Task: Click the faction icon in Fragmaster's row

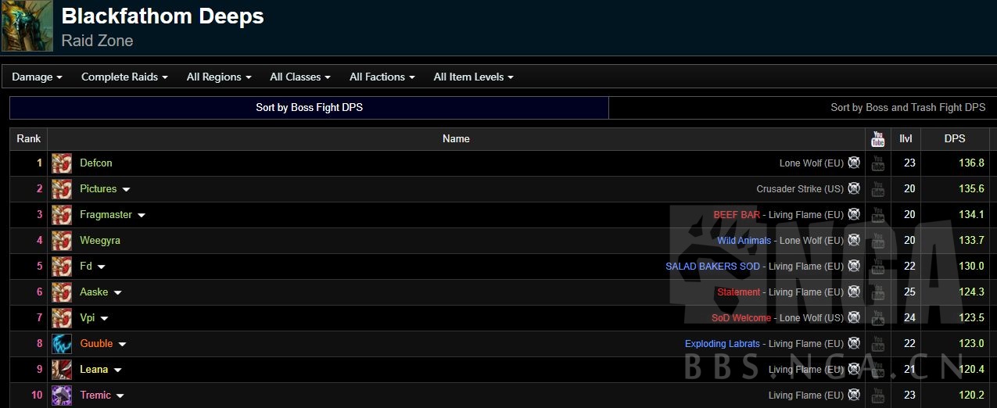Action: (x=854, y=215)
